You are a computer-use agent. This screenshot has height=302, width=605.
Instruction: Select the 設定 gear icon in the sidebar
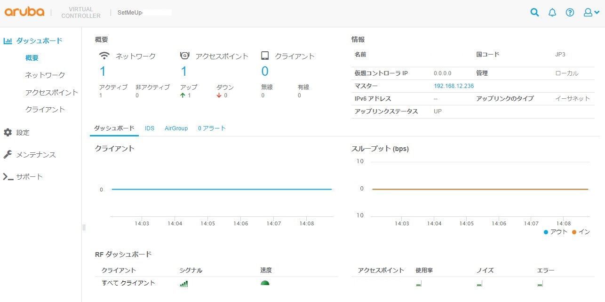coord(8,132)
